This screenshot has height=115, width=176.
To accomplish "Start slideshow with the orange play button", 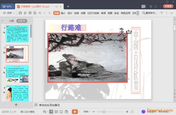I will click(75, 111).
